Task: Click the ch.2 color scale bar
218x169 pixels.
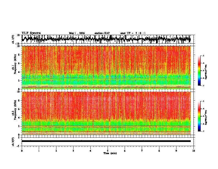Action: coord(199,116)
